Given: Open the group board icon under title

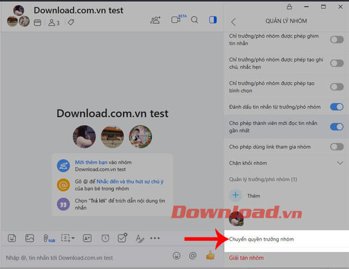Looking at the screenshot, I should (x=38, y=23).
